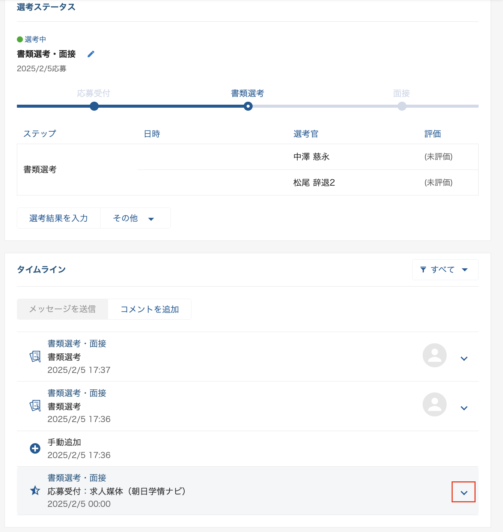Click the plus icon beside 手動追加
Image resolution: width=503 pixels, height=532 pixels.
click(35, 448)
